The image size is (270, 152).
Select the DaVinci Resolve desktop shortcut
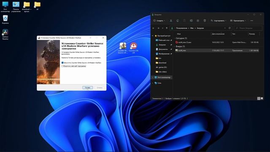[5, 34]
